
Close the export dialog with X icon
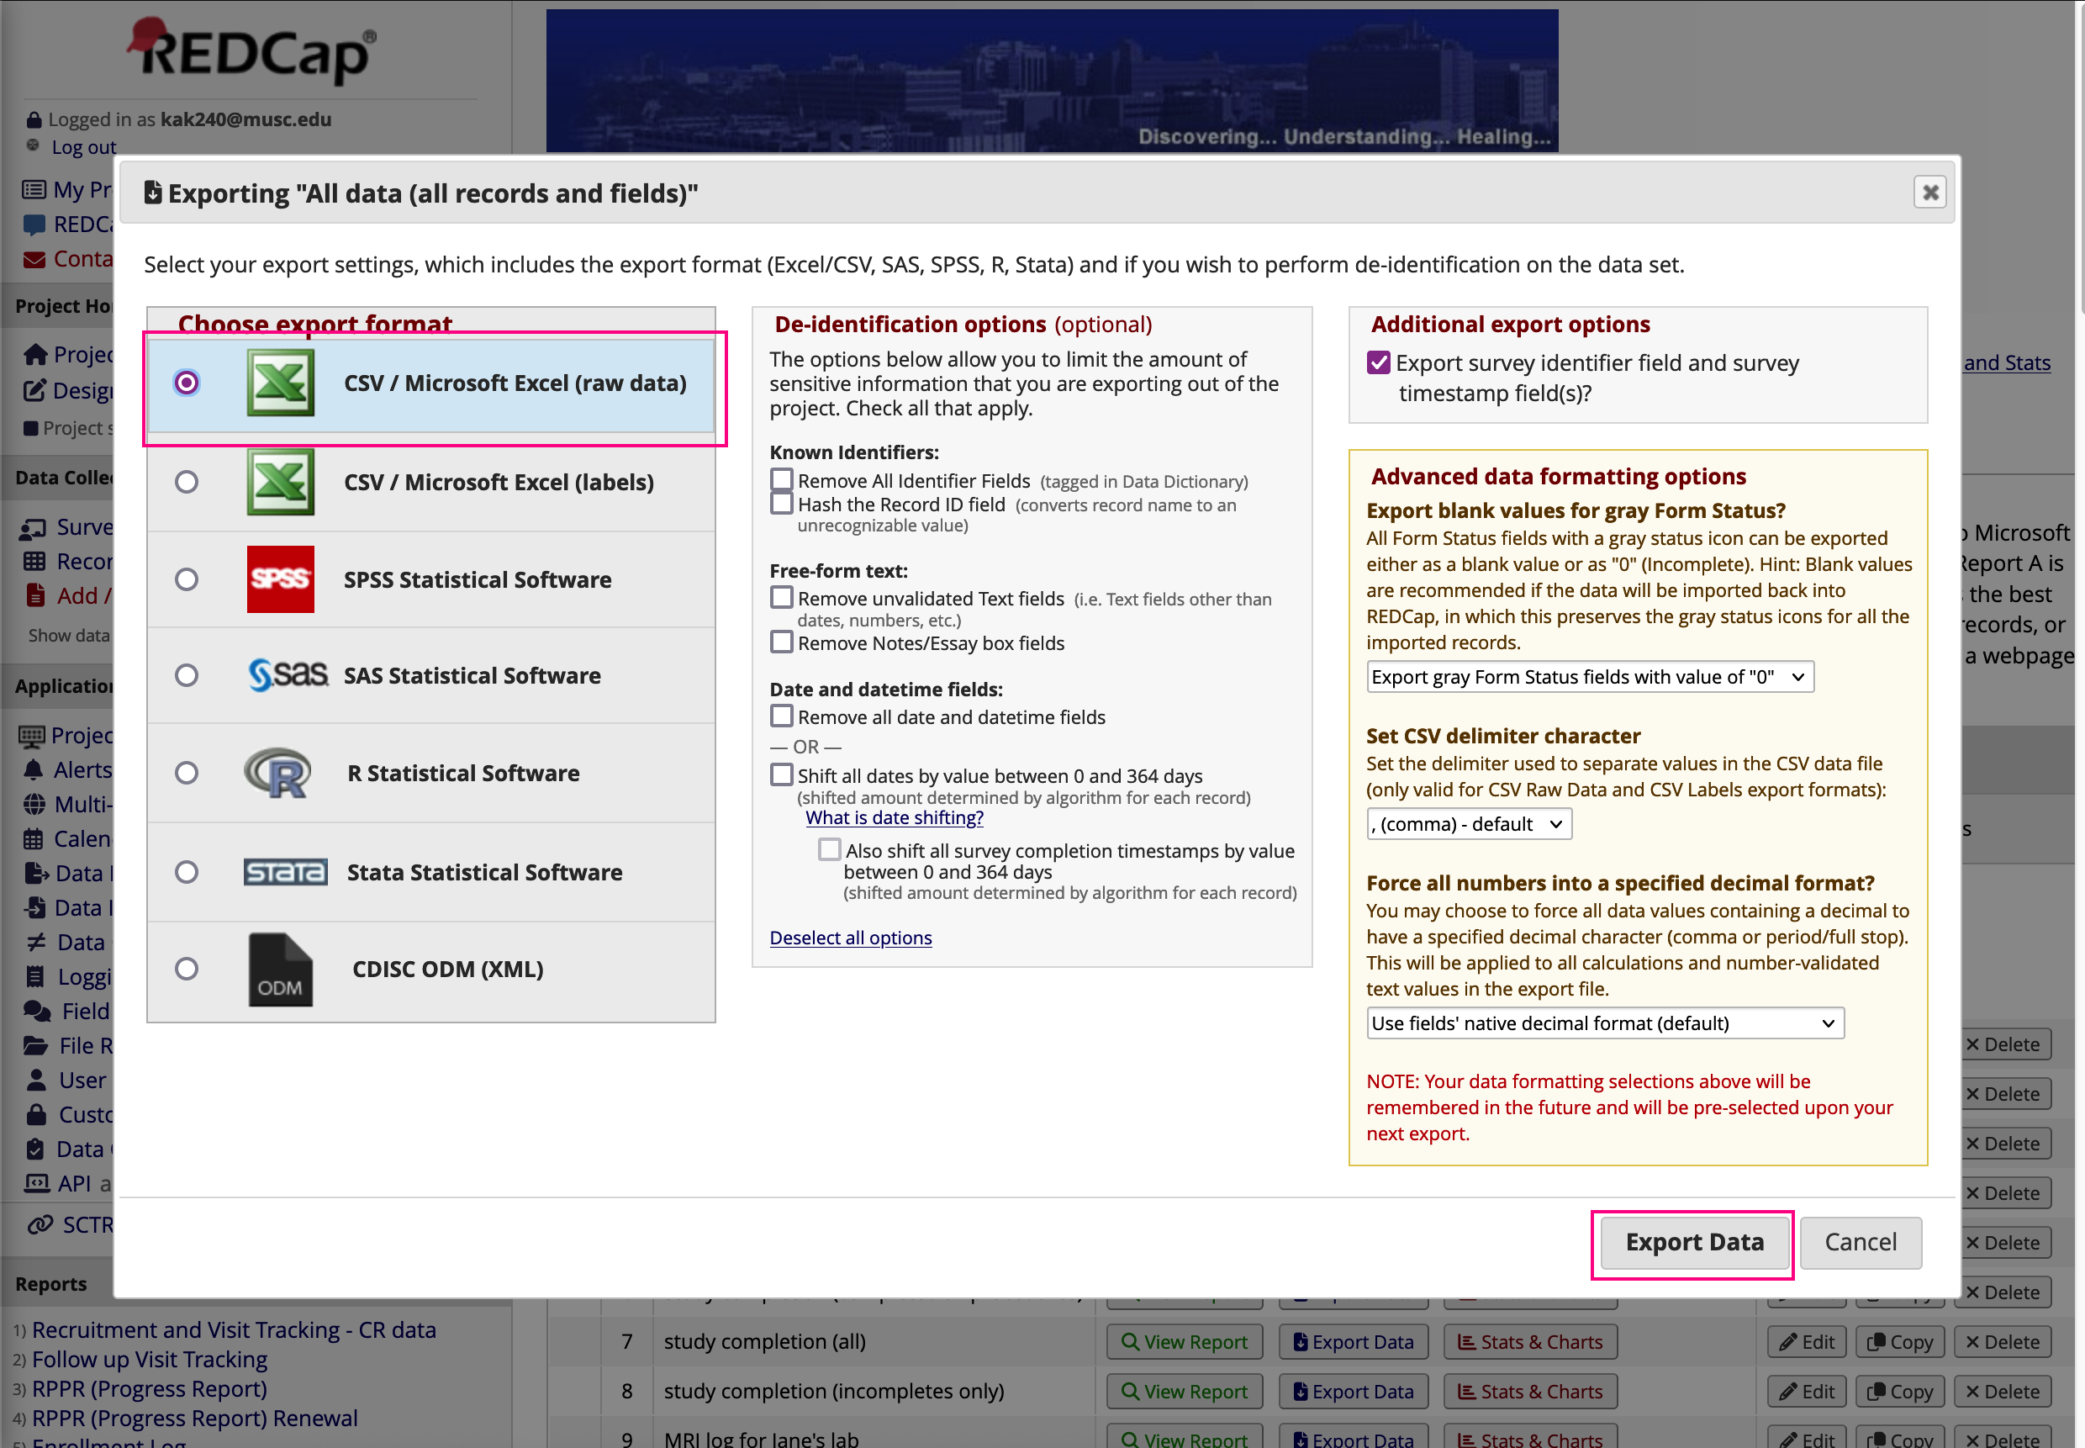1930,193
